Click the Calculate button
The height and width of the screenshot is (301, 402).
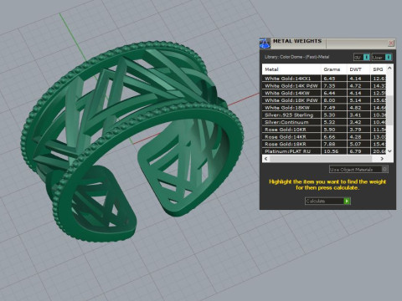(x=327, y=201)
